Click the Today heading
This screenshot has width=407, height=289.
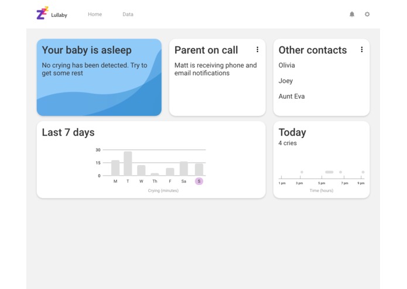(292, 132)
